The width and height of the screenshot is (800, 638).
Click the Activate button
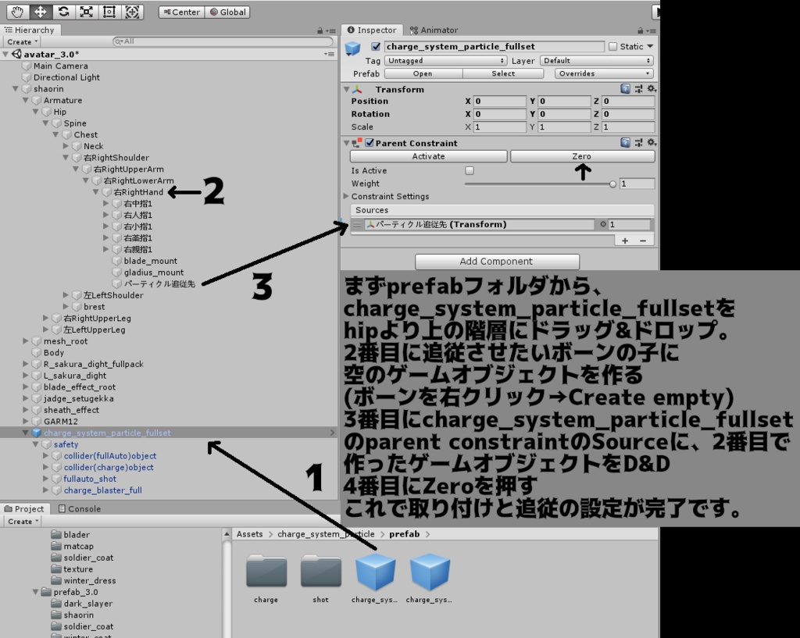(x=429, y=156)
